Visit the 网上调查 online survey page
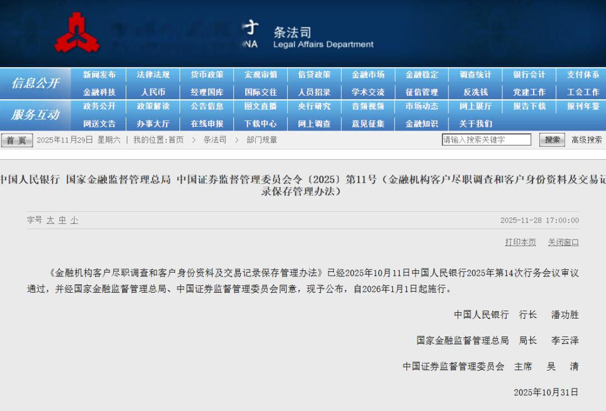The image size is (606, 411). click(314, 123)
